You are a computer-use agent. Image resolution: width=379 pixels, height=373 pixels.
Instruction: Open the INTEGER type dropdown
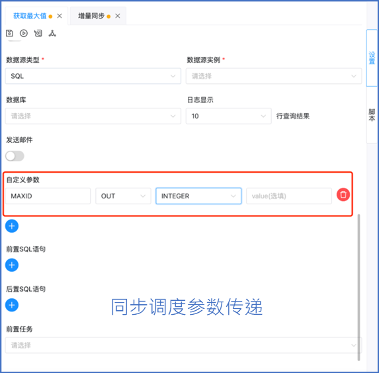click(198, 196)
